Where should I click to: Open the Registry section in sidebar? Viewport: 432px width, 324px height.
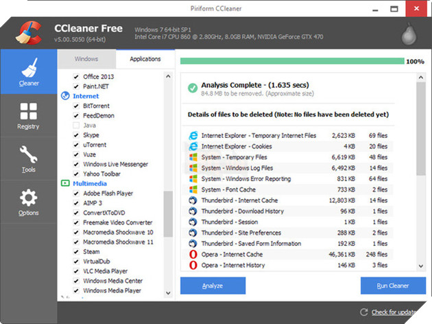coord(28,116)
